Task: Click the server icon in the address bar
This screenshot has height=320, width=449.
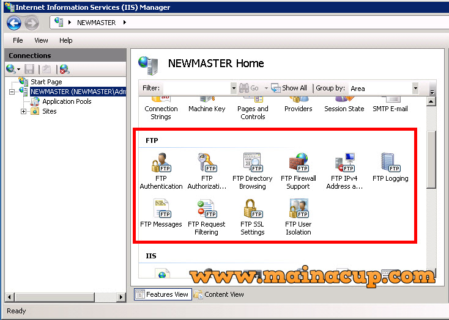Action: 59,22
